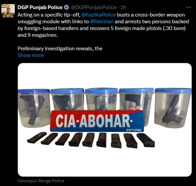
Task: Open the DGP Punjab Police profile avatar
Action: coord(8,11)
